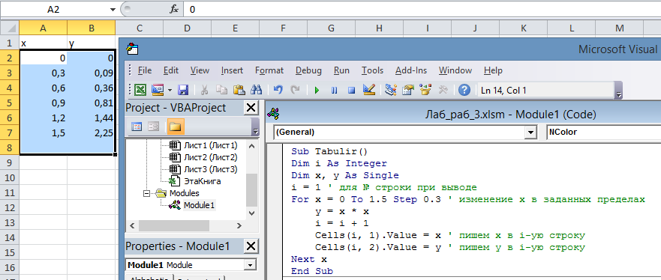The image size is (661, 280).
Task: Select Лист1 (Лист1) in project tree
Action: pyautogui.click(x=210, y=145)
